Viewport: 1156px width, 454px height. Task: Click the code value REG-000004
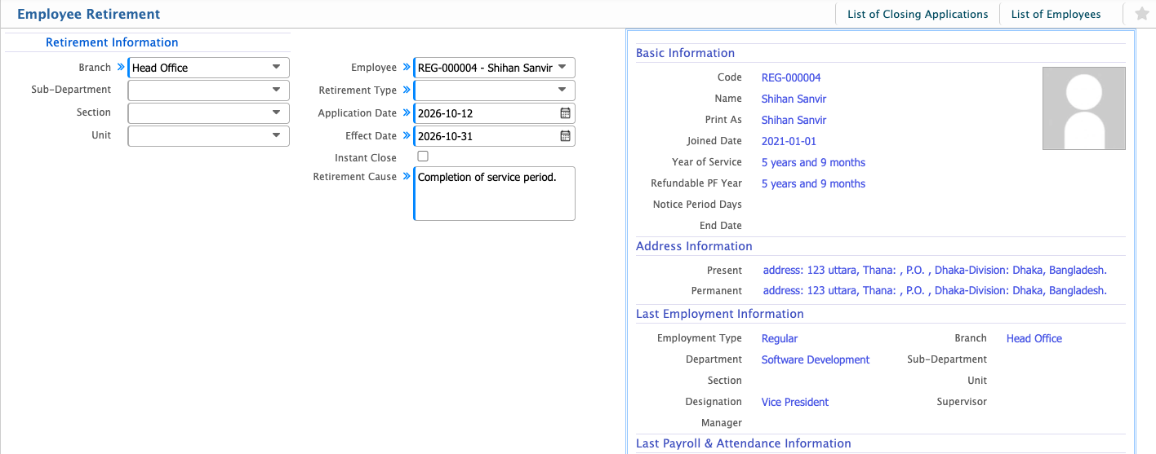791,77
